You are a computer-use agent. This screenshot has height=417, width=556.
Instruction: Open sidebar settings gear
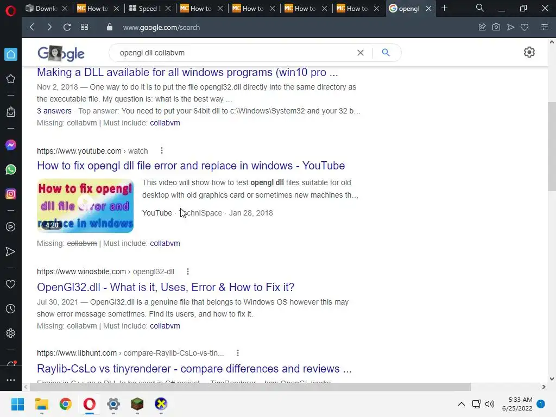click(11, 333)
